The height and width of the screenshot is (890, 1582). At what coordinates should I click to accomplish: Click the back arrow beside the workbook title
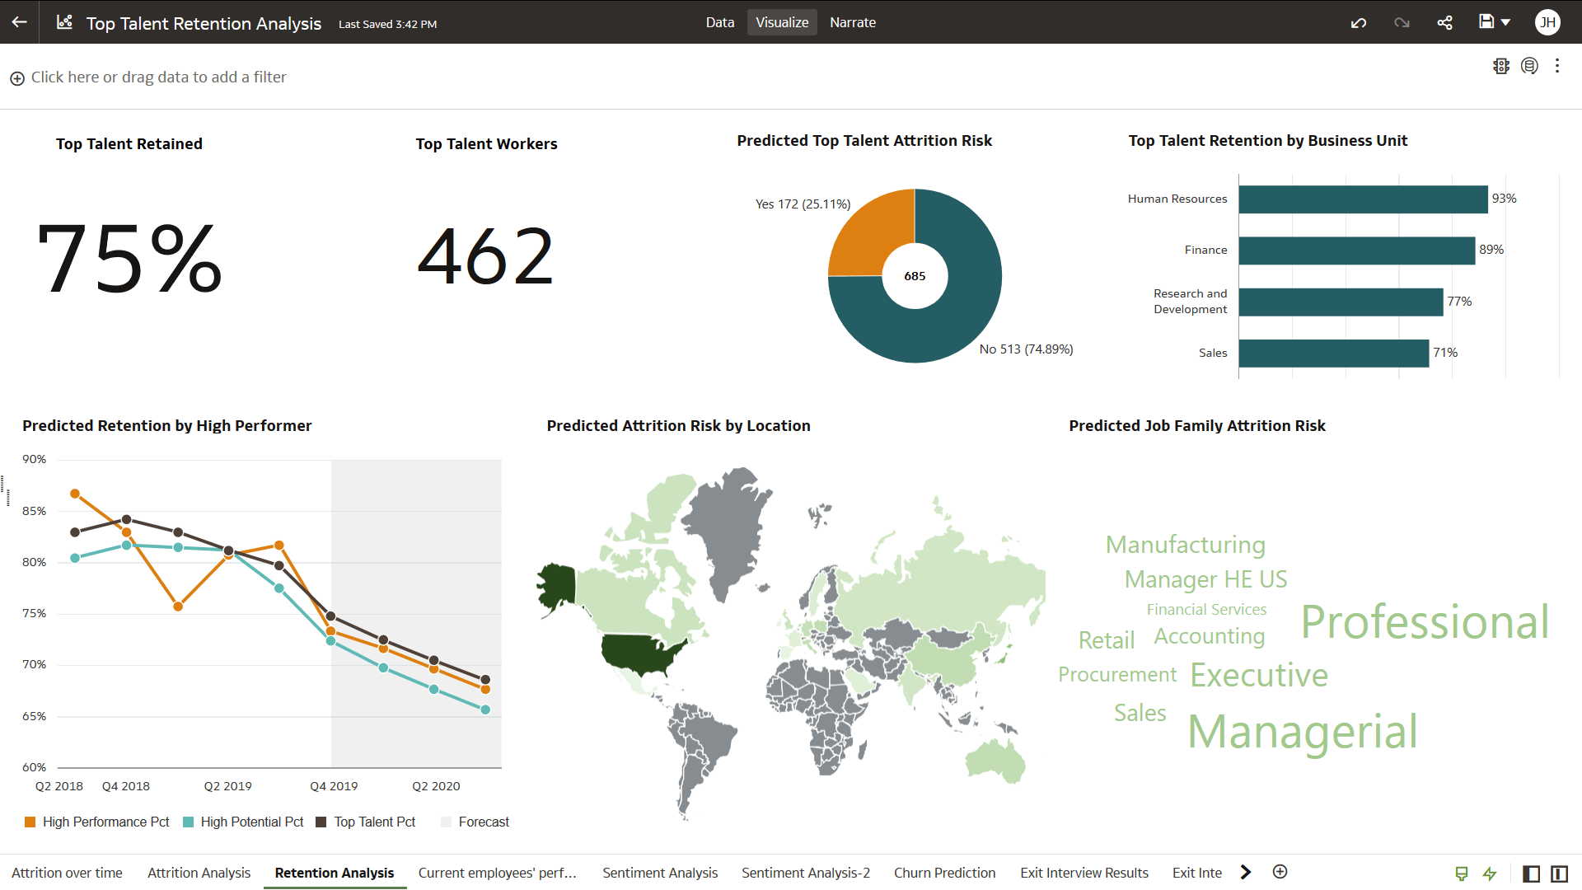(18, 22)
